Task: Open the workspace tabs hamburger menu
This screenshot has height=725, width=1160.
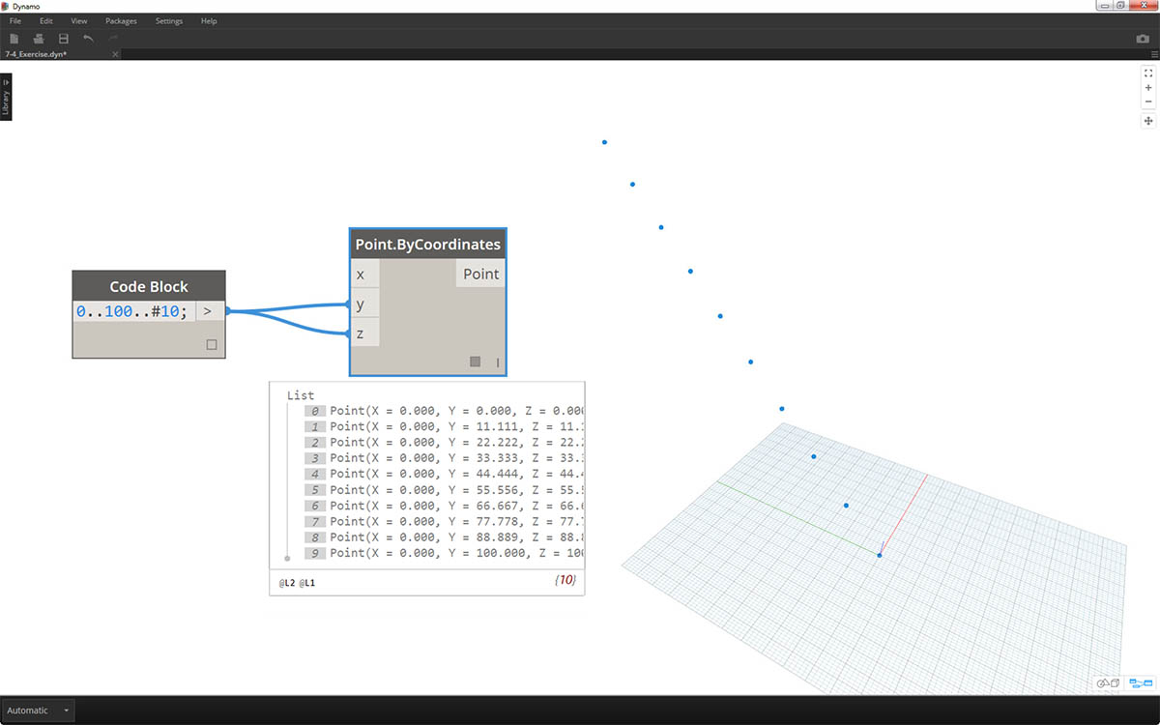Action: click(1154, 54)
